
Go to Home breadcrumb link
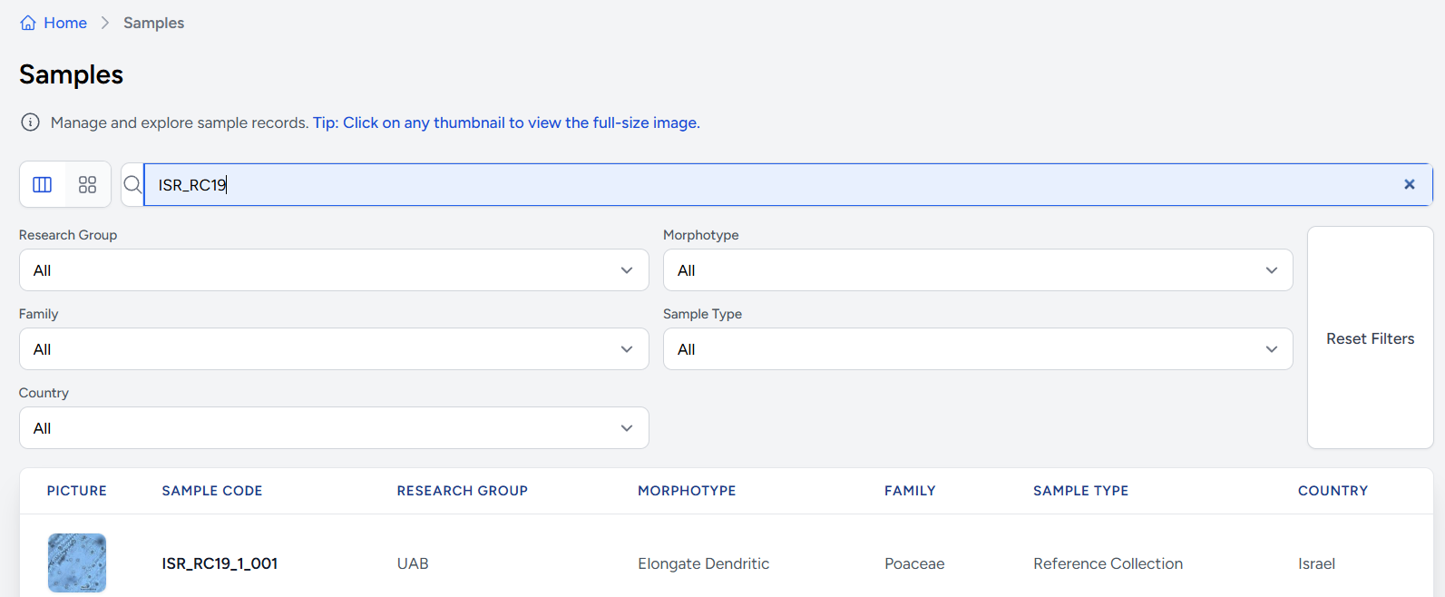tap(65, 23)
